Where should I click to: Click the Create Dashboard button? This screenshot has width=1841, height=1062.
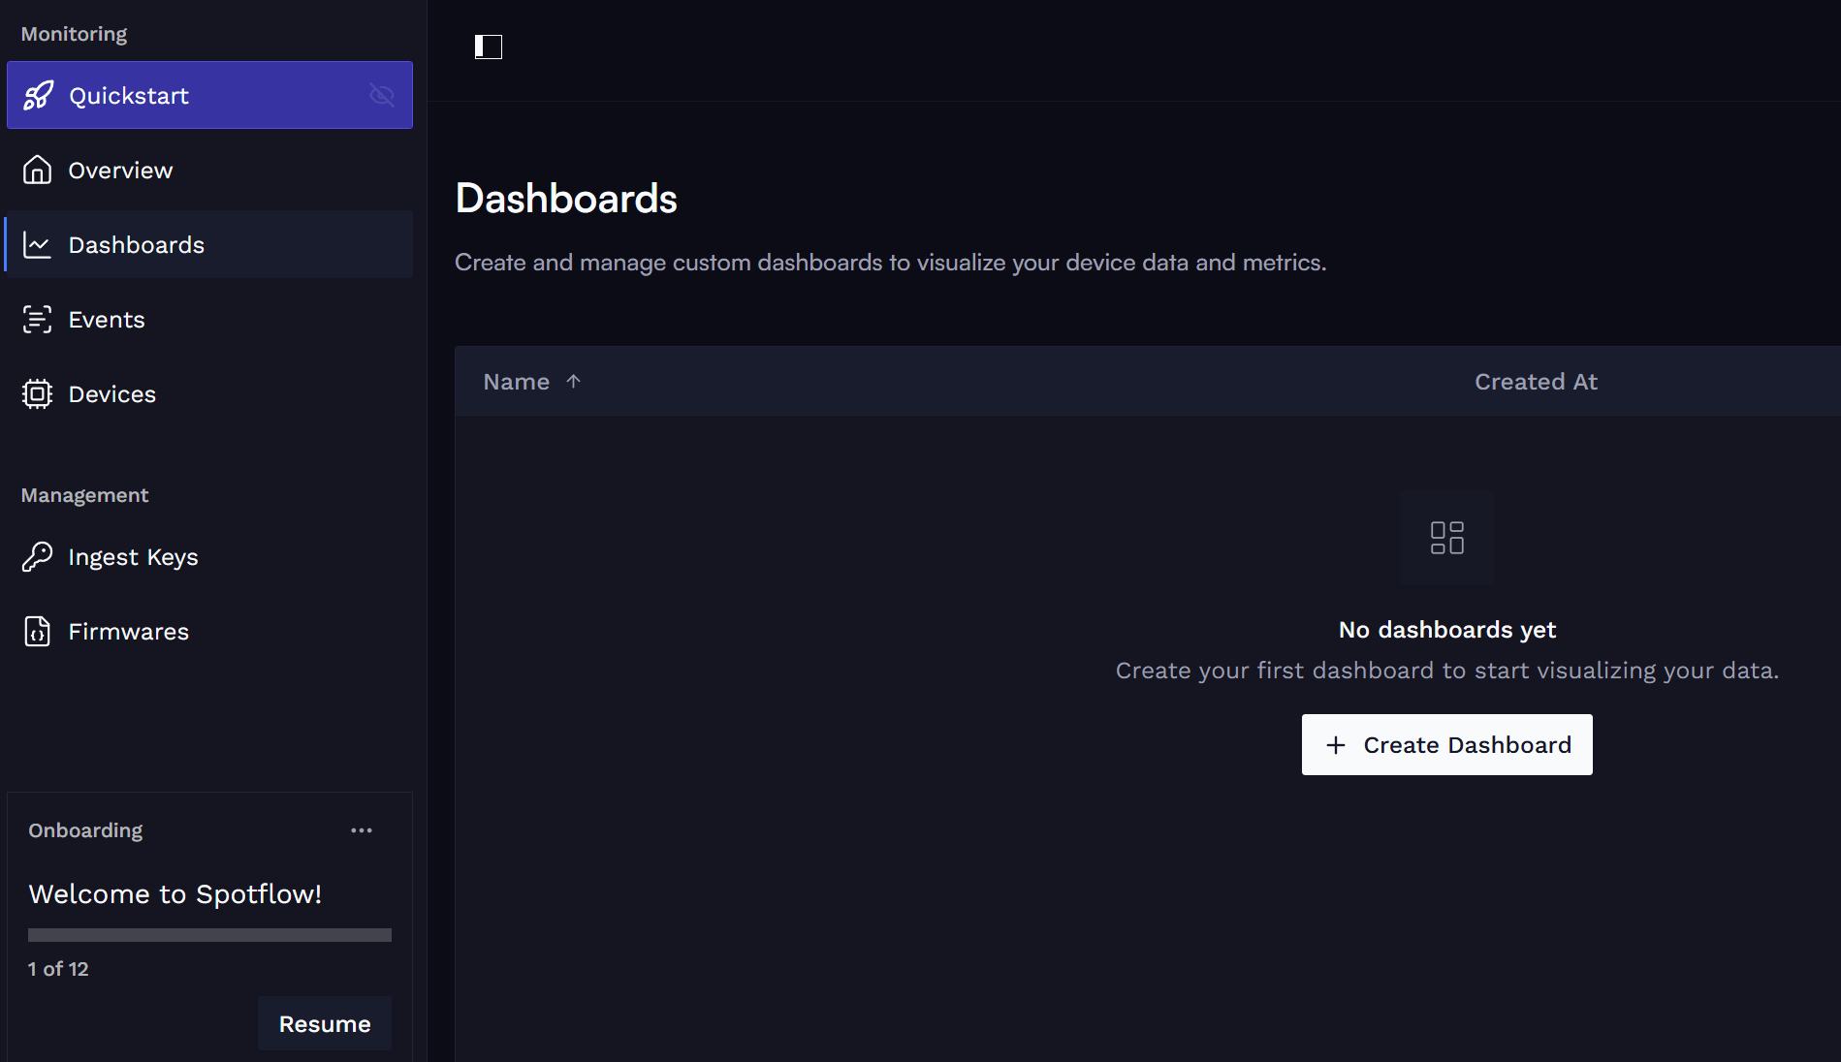(x=1445, y=744)
